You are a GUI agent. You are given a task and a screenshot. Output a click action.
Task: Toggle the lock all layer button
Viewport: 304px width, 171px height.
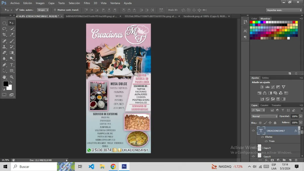(x=275, y=123)
